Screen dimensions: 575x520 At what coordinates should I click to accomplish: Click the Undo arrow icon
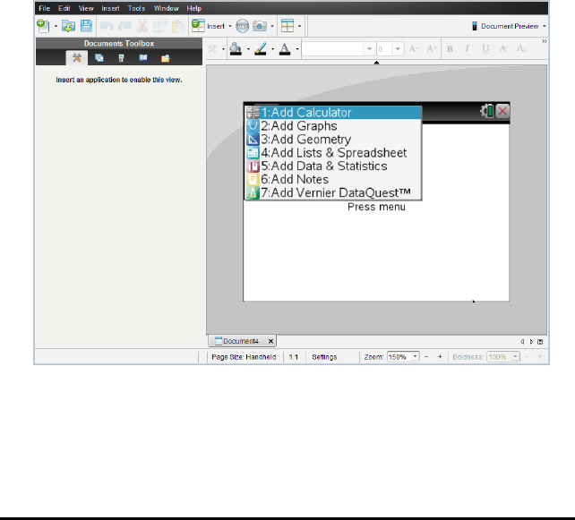[107, 26]
